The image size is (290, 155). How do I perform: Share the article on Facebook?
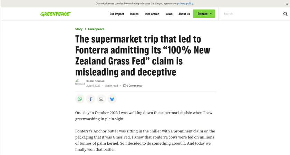point(90,99)
